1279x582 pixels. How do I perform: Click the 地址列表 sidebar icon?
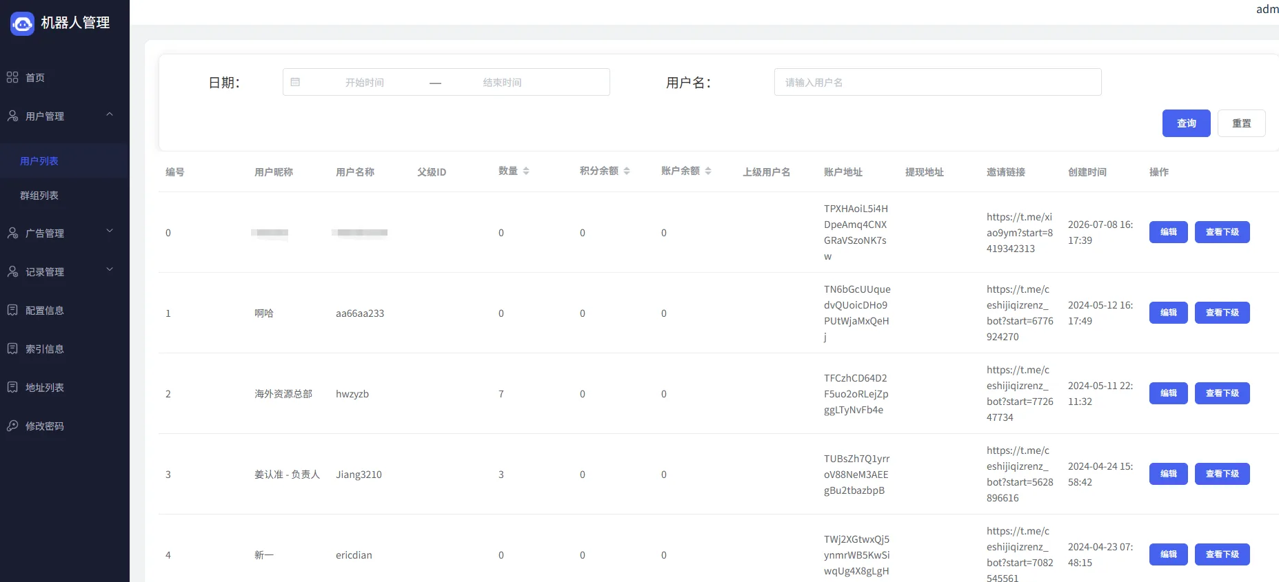12,387
